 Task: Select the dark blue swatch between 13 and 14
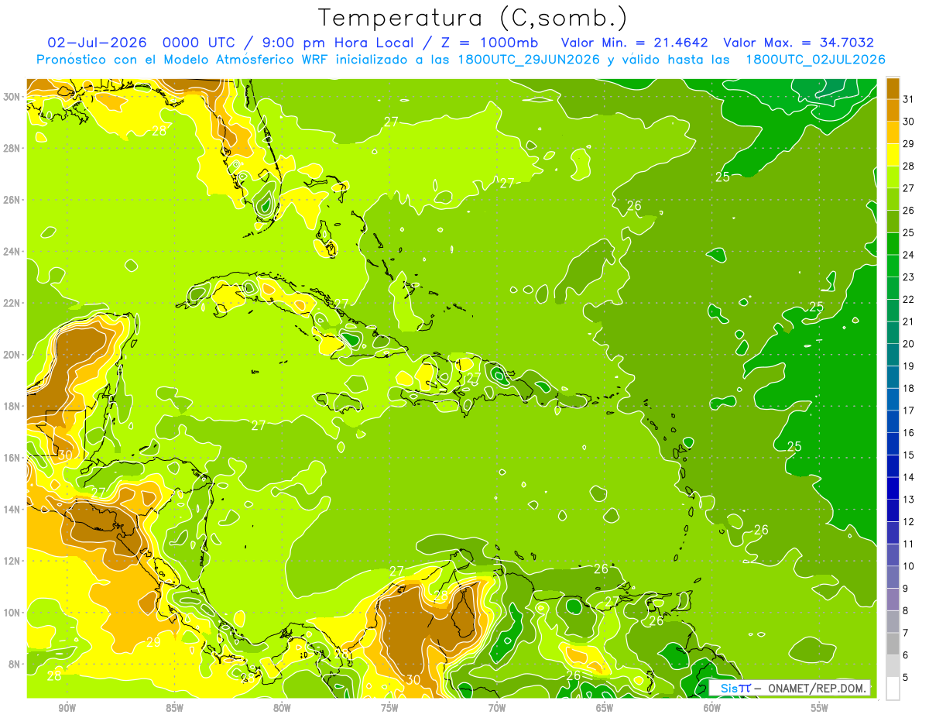(893, 488)
